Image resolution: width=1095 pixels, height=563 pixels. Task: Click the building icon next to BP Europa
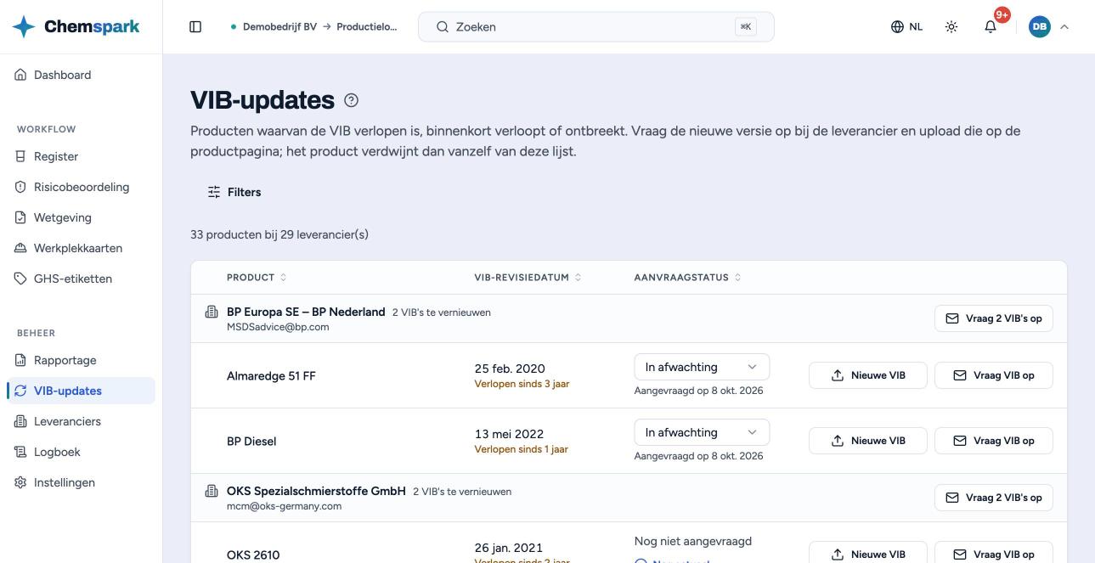(212, 312)
